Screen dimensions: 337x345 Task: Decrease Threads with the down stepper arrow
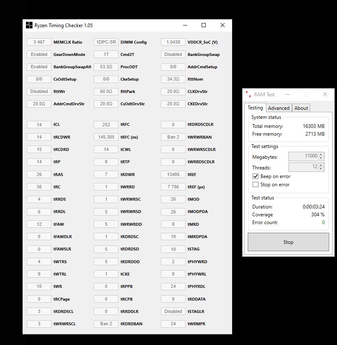tap(321, 169)
